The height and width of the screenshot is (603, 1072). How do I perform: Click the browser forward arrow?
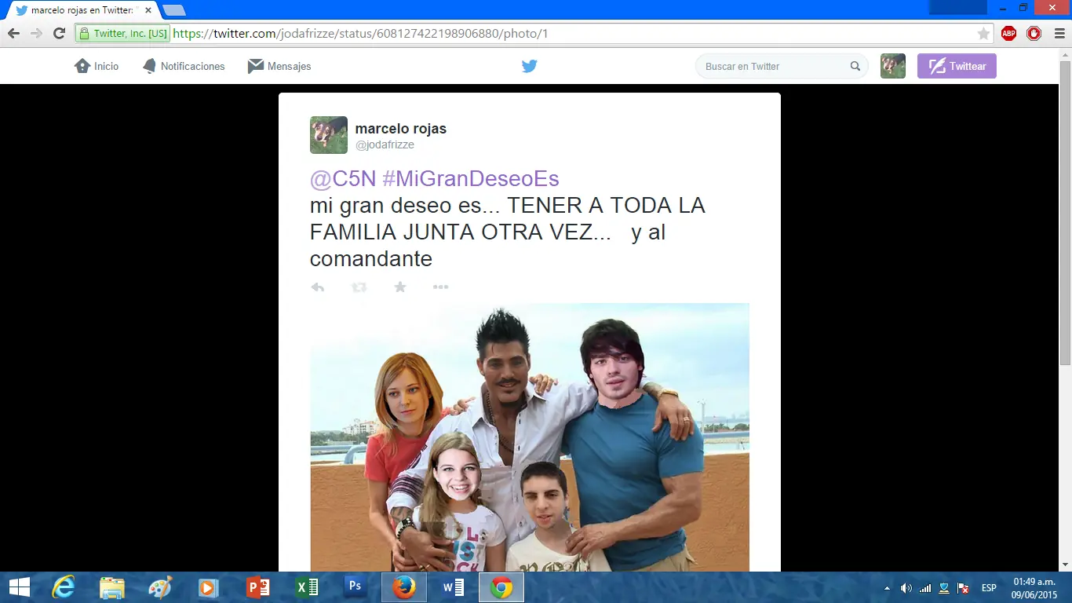click(36, 34)
